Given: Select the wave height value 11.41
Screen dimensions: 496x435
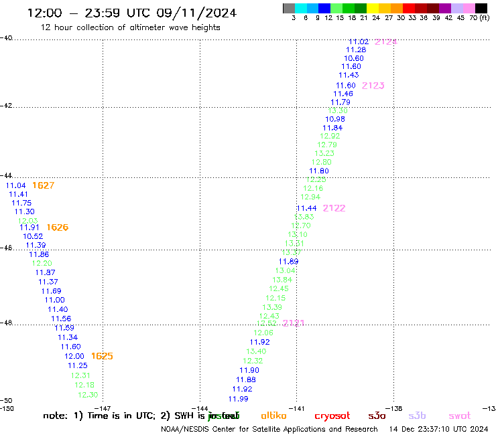Looking at the screenshot, I should (x=18, y=194).
